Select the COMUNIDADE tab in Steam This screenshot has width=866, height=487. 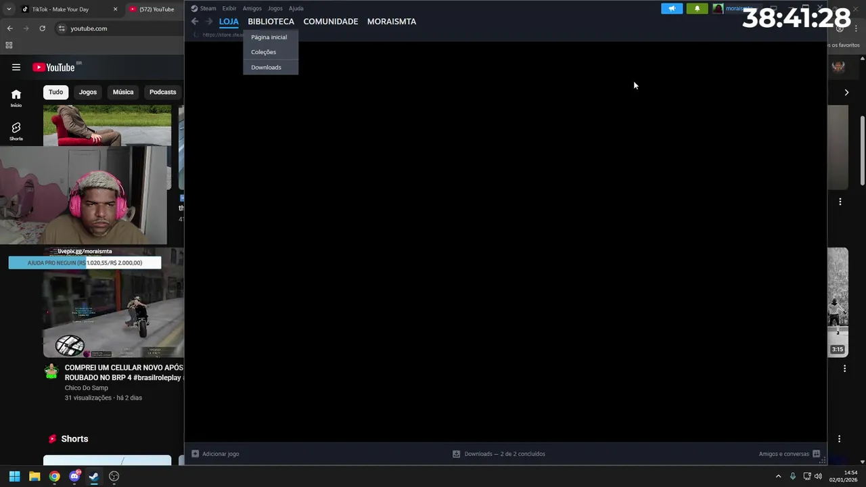click(x=331, y=22)
